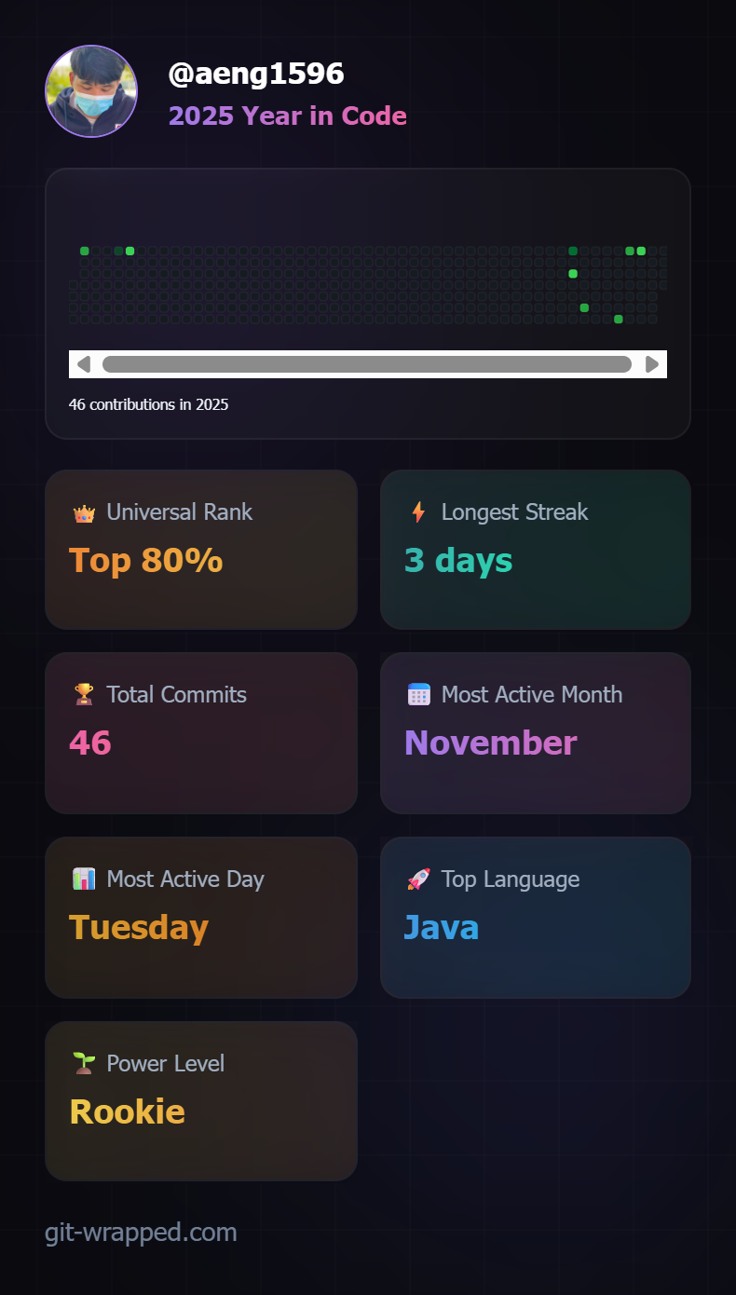
Task: Click the Rookie power level value
Action: tap(128, 1112)
